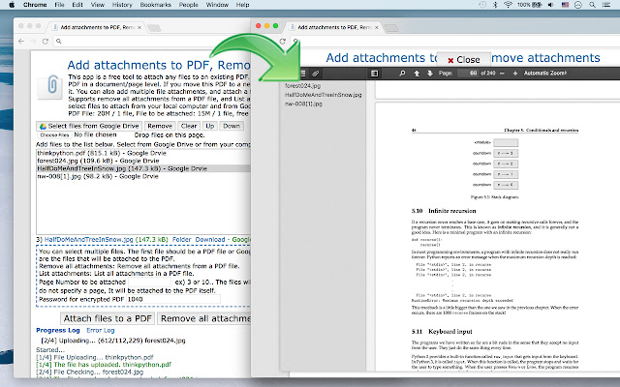Screen dimensions: 620x387
Task: Go to previous page in PDF viewer
Action: point(417,74)
